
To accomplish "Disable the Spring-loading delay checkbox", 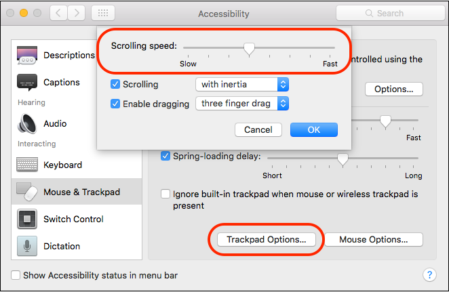I will pyautogui.click(x=165, y=156).
